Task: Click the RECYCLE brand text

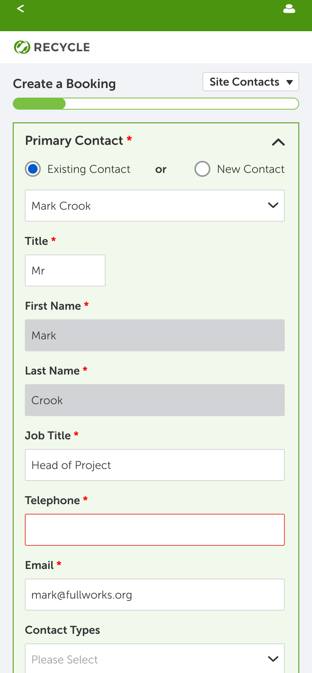Action: coord(62,47)
